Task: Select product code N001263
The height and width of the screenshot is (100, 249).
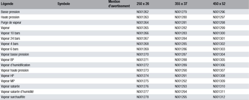Action: point(143,17)
